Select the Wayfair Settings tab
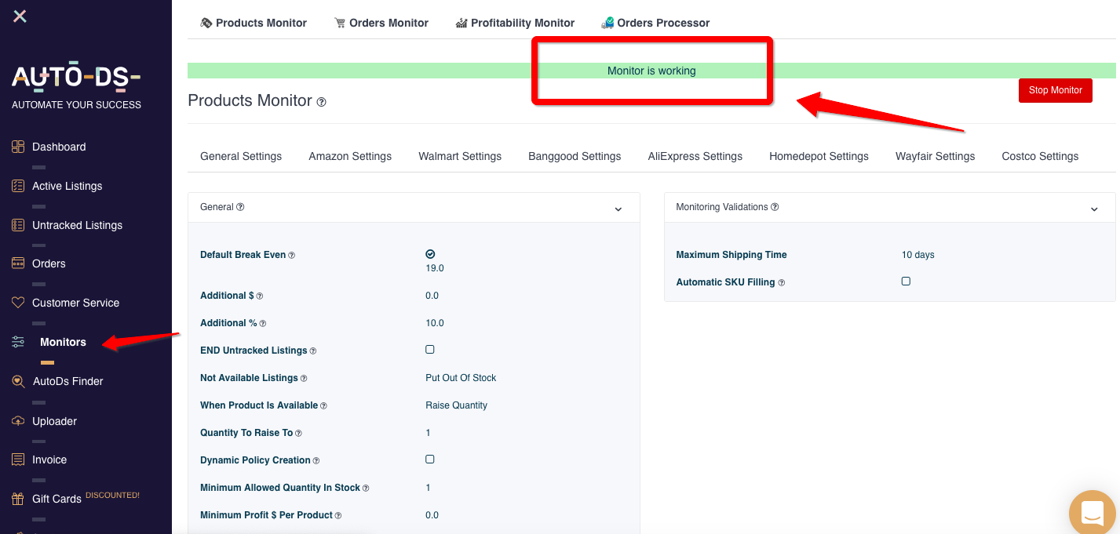This screenshot has height=534, width=1120. point(935,156)
